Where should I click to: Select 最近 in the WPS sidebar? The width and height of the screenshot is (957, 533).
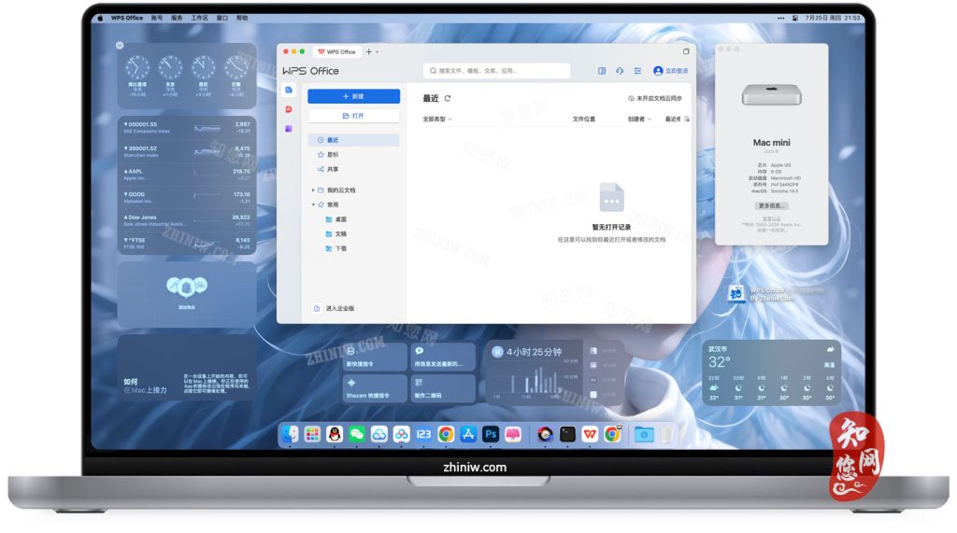(x=354, y=140)
